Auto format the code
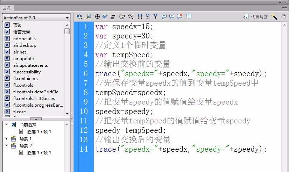The image size is (289, 172). 112,17
